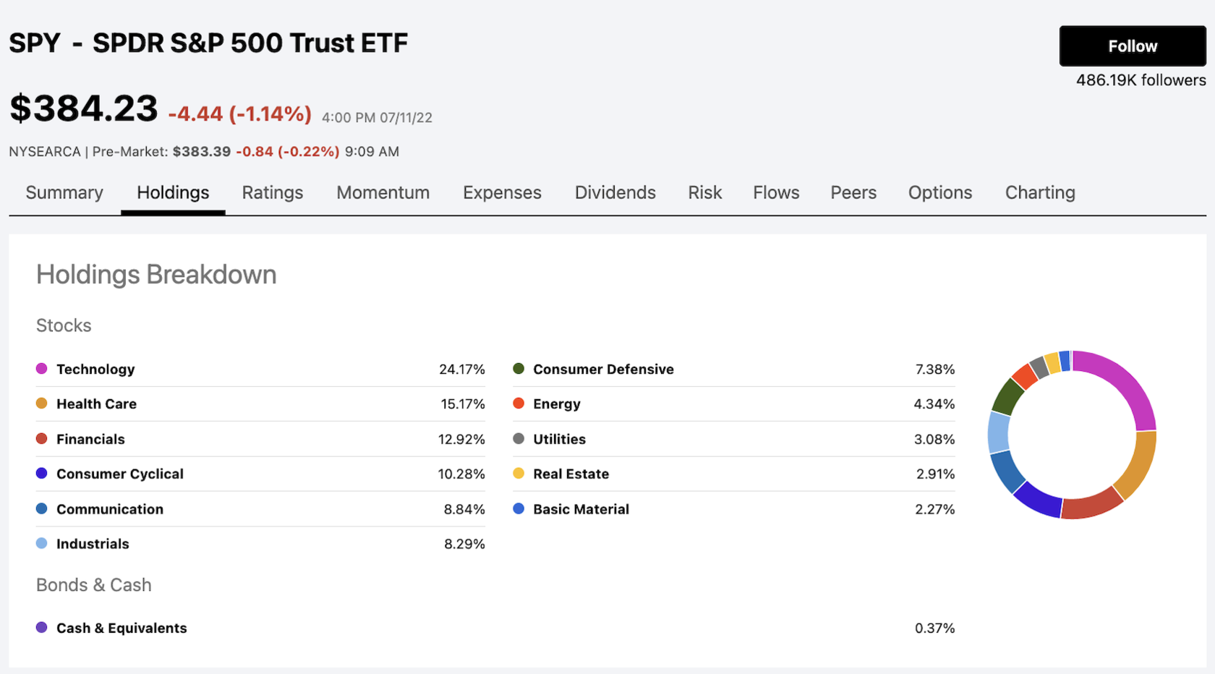Image resolution: width=1215 pixels, height=674 pixels.
Task: Click the Health Care sector label
Action: click(x=96, y=404)
